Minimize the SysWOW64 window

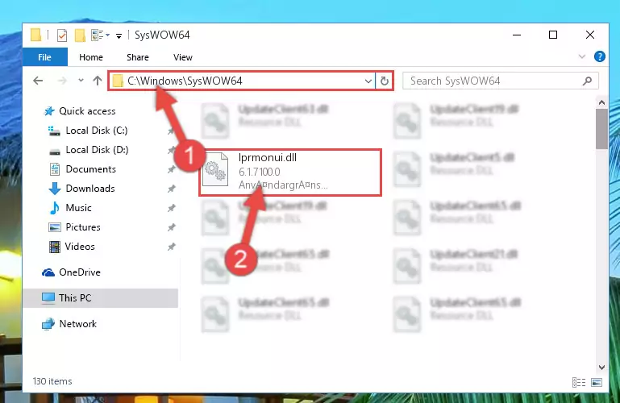[x=517, y=35]
